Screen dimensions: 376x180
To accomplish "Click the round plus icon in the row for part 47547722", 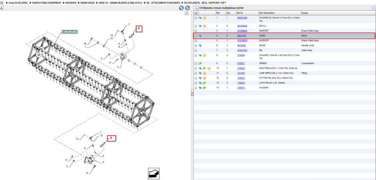I will [196, 50].
